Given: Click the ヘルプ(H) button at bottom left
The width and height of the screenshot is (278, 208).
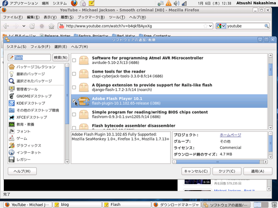Looking at the screenshot, I should (x=22, y=171).
